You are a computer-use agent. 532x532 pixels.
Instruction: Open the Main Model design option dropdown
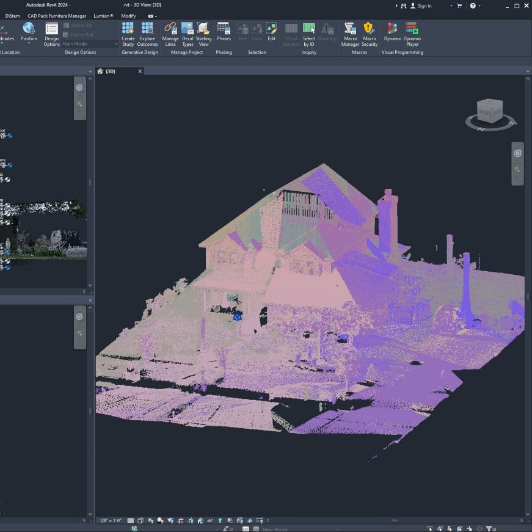pyautogui.click(x=90, y=44)
